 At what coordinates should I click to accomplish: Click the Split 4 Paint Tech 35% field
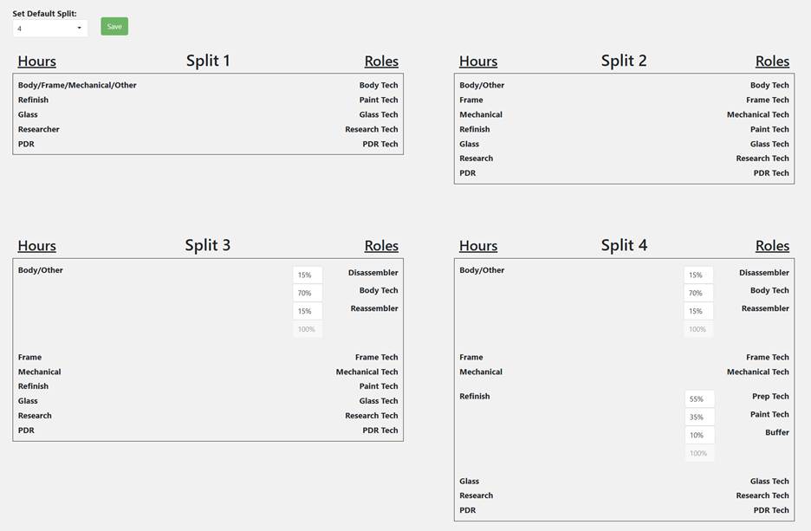tap(698, 418)
